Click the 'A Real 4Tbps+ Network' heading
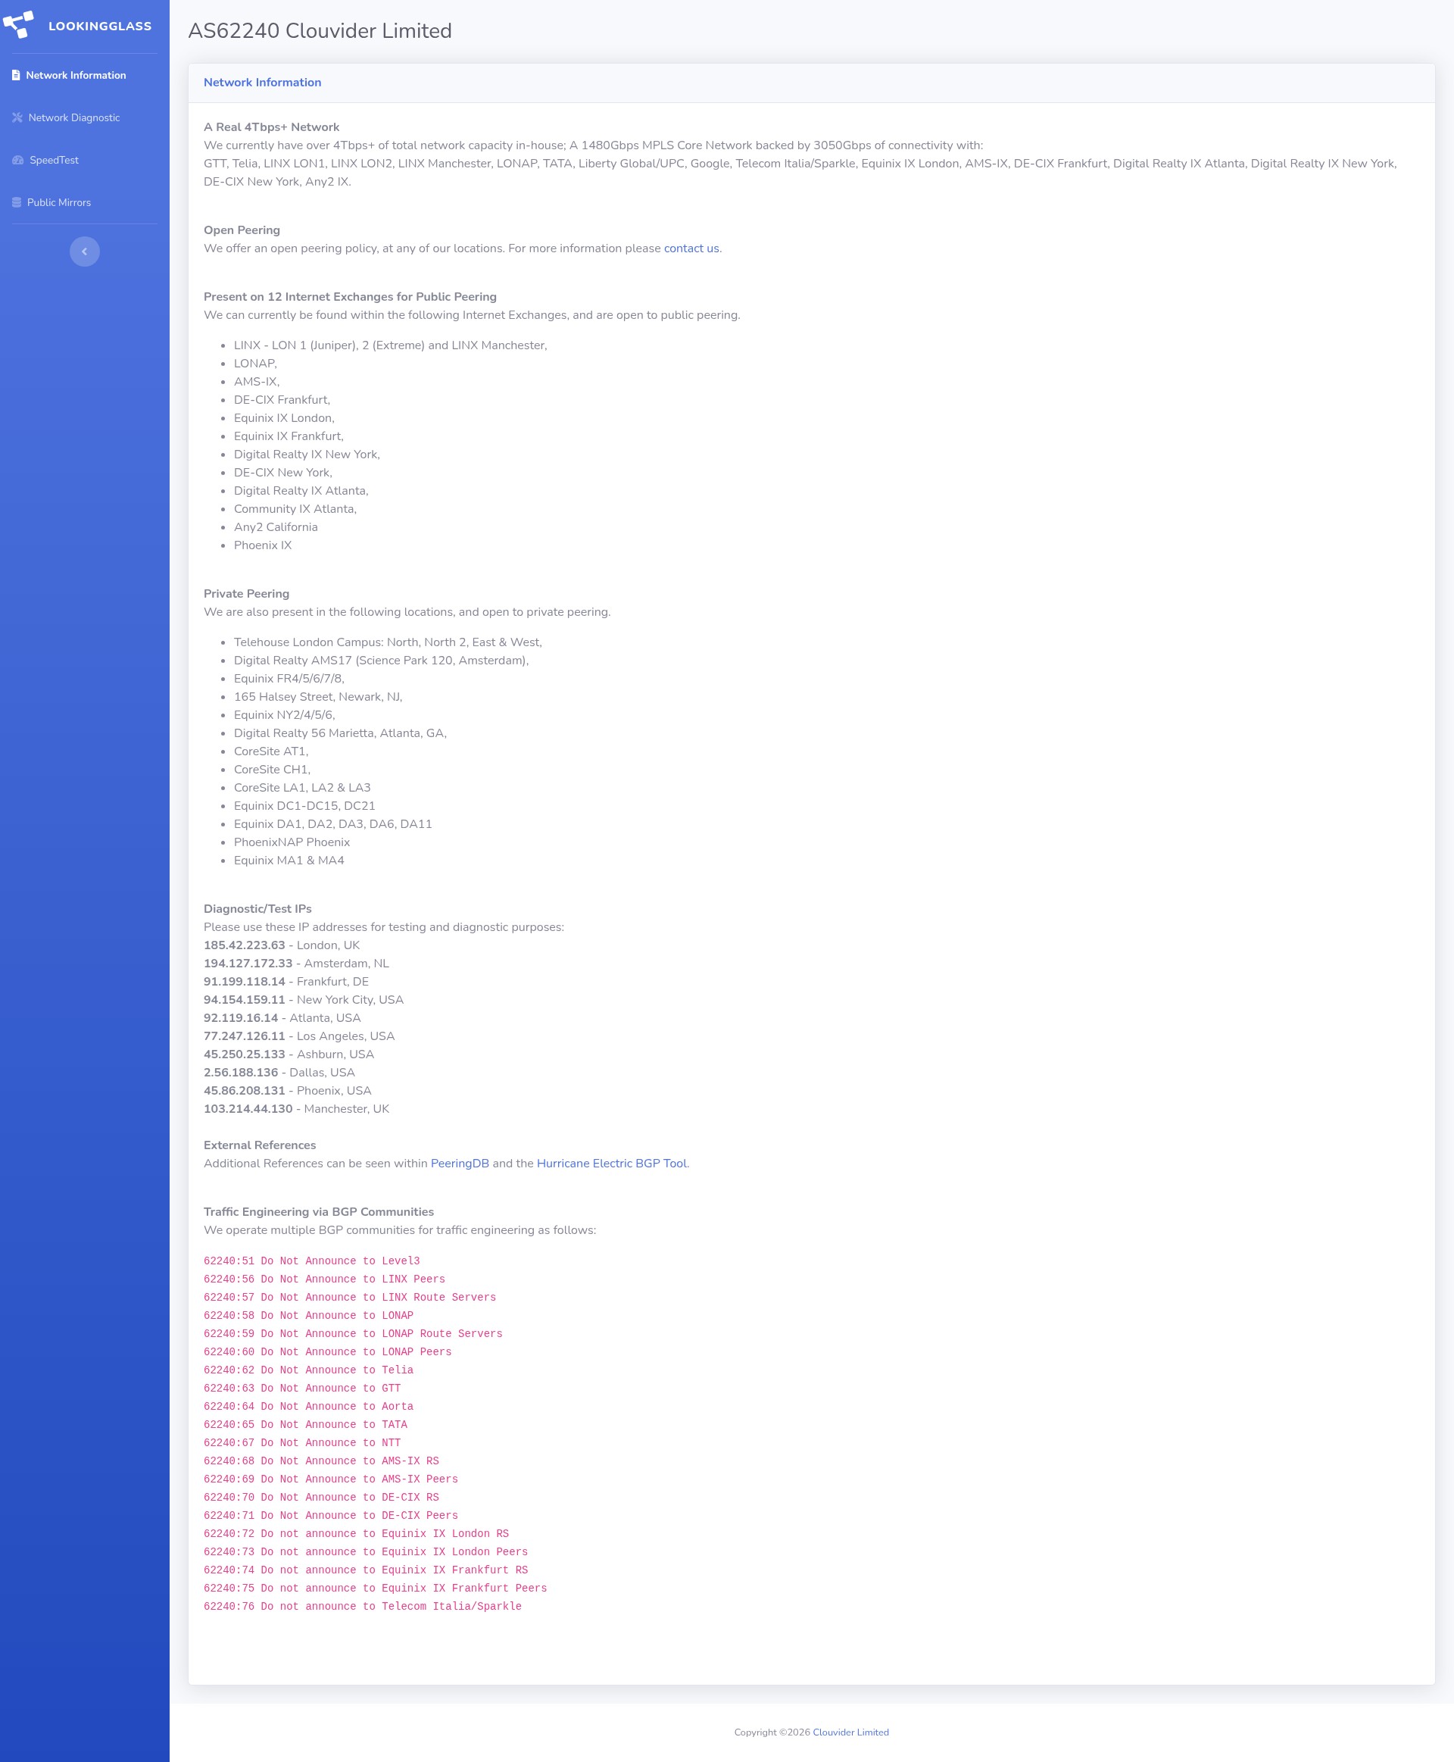The image size is (1454, 1762). coord(271,127)
